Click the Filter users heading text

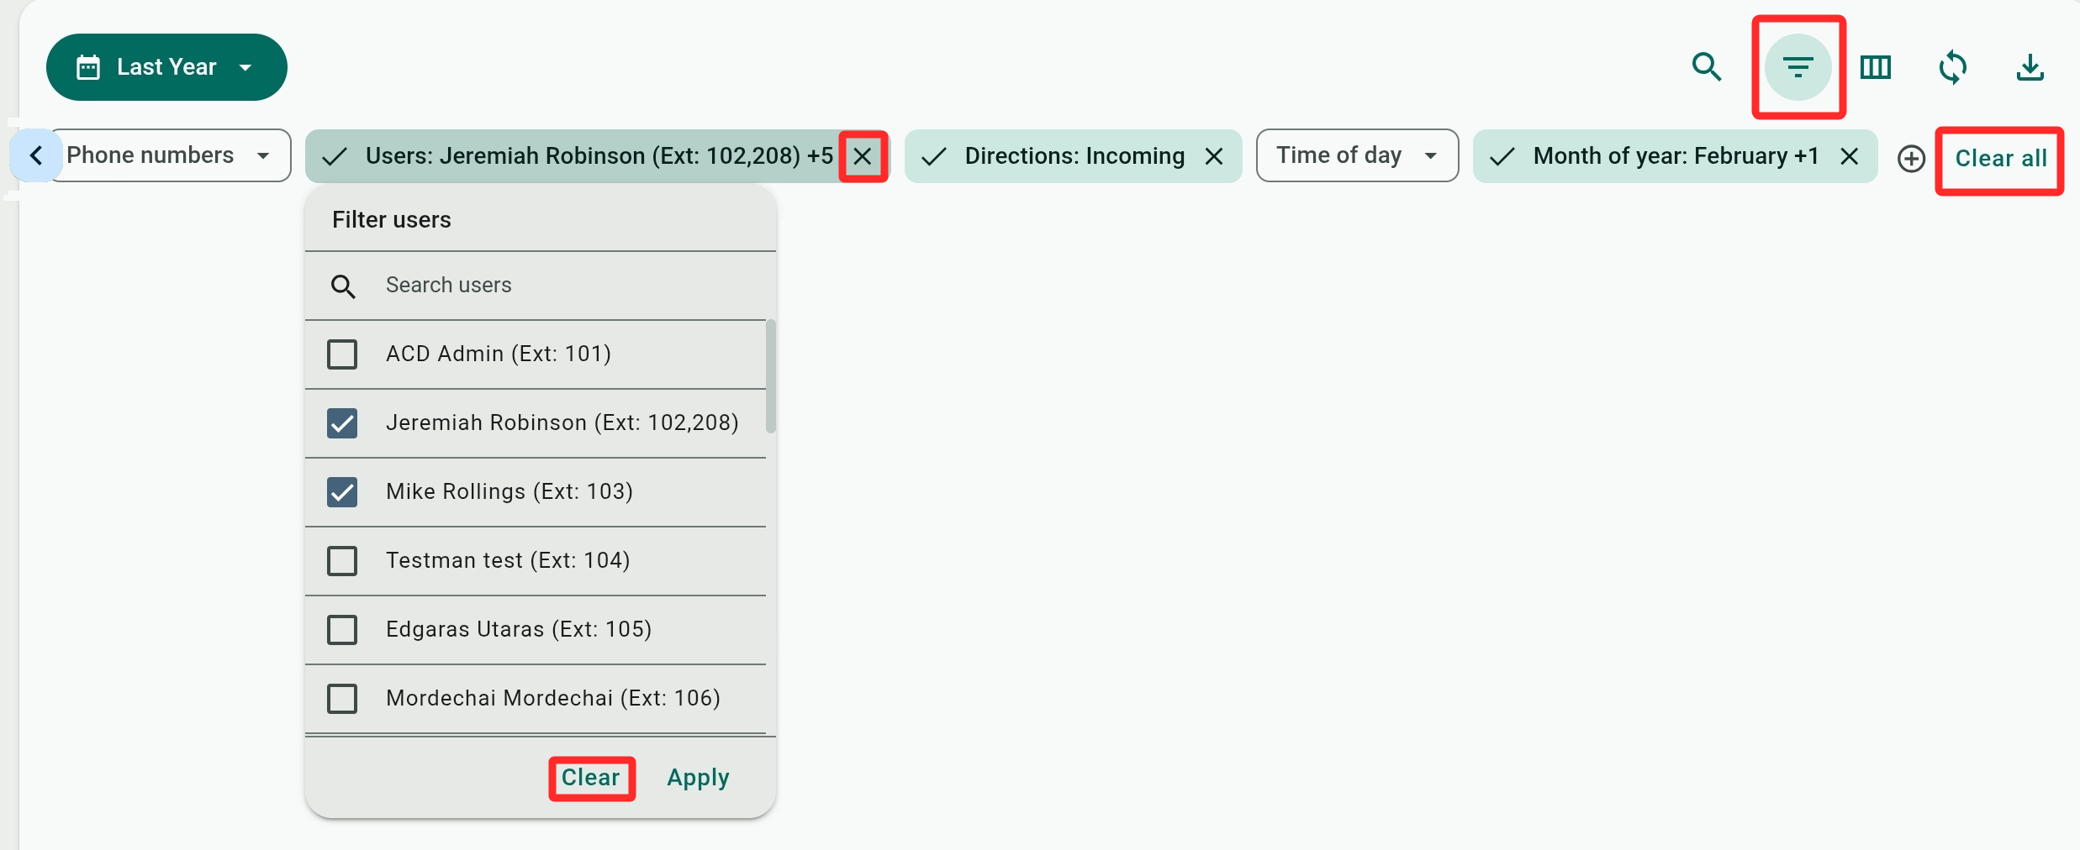click(392, 220)
